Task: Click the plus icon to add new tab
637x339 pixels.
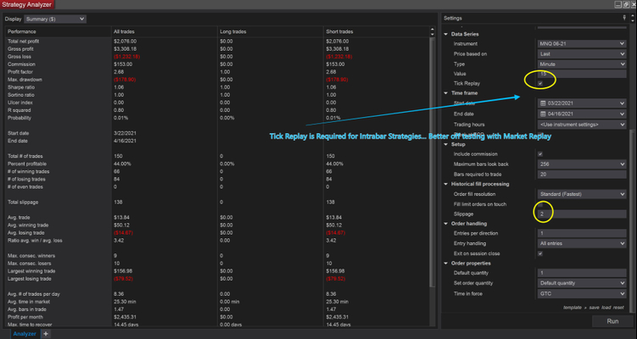Action: coord(47,334)
